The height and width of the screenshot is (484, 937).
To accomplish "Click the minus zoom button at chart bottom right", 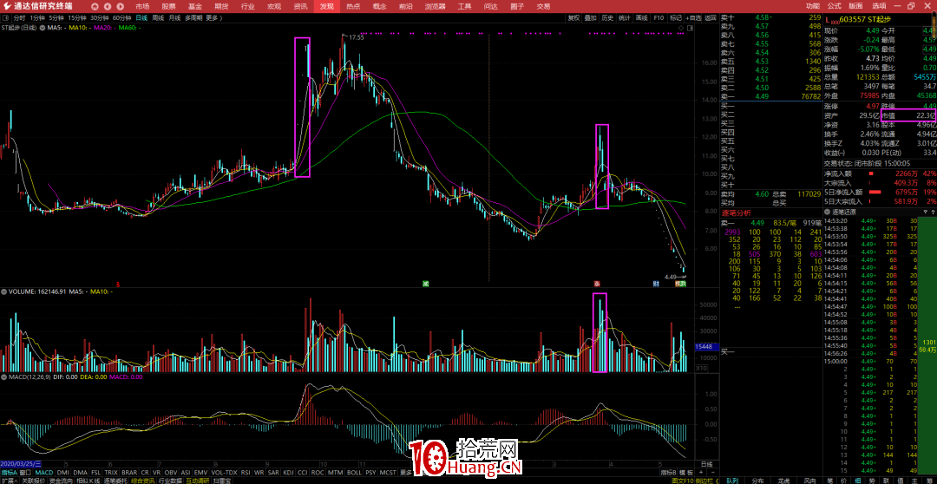I will point(713,472).
